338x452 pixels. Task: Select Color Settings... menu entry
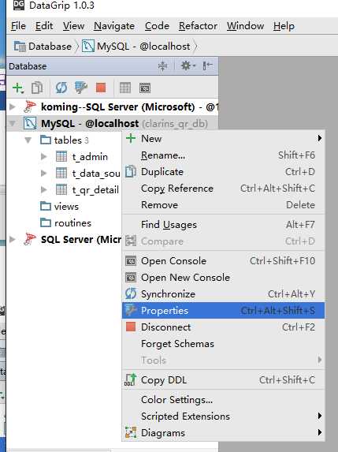pos(223,399)
